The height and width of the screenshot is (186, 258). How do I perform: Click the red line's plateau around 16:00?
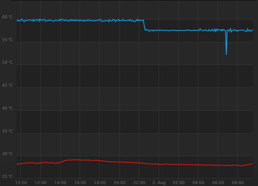[x=80, y=160]
